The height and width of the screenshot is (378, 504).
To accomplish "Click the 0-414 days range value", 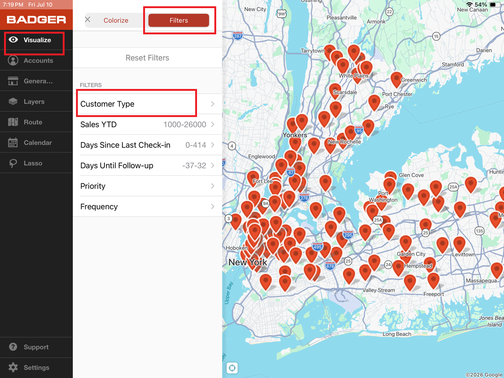I will point(196,145).
